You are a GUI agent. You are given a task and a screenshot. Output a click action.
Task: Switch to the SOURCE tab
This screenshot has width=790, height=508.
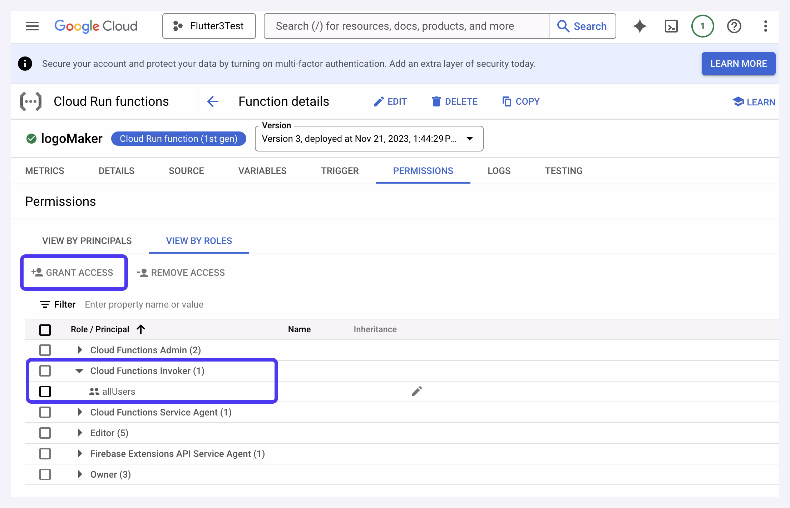[x=186, y=171]
